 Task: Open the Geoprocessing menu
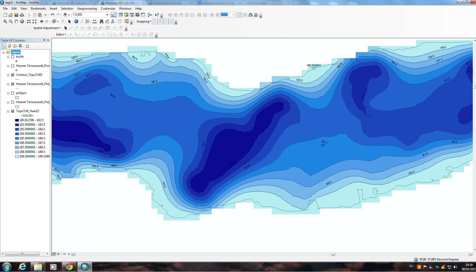(87, 9)
